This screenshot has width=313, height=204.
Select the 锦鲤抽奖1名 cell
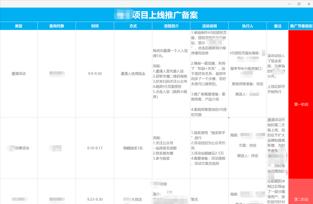[x=133, y=148]
